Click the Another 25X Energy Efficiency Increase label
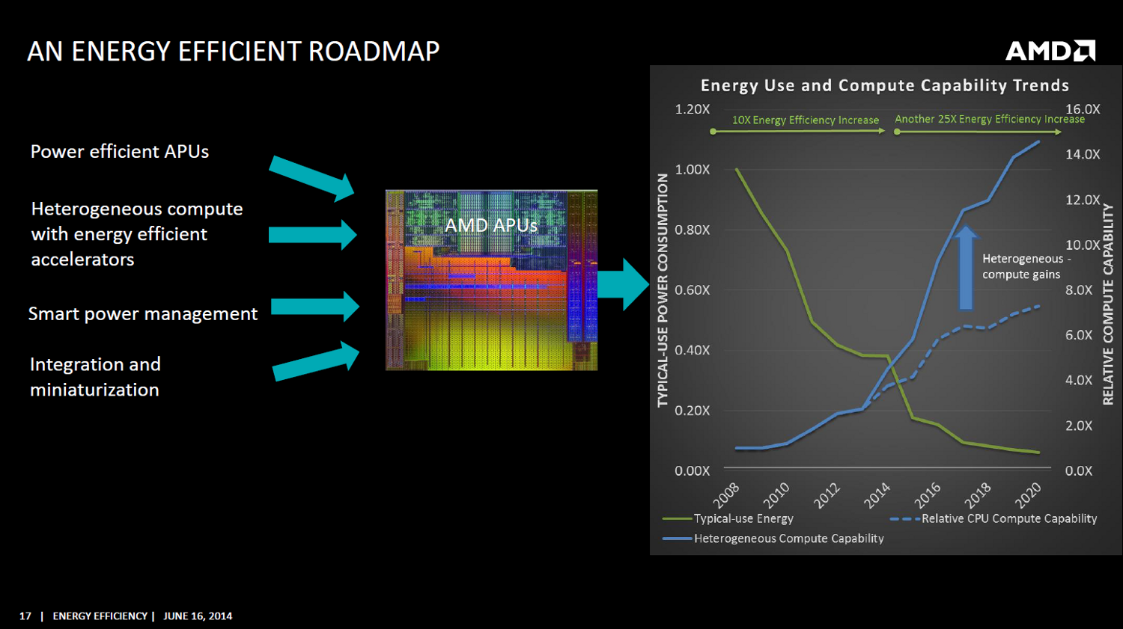The image size is (1123, 629). click(990, 119)
